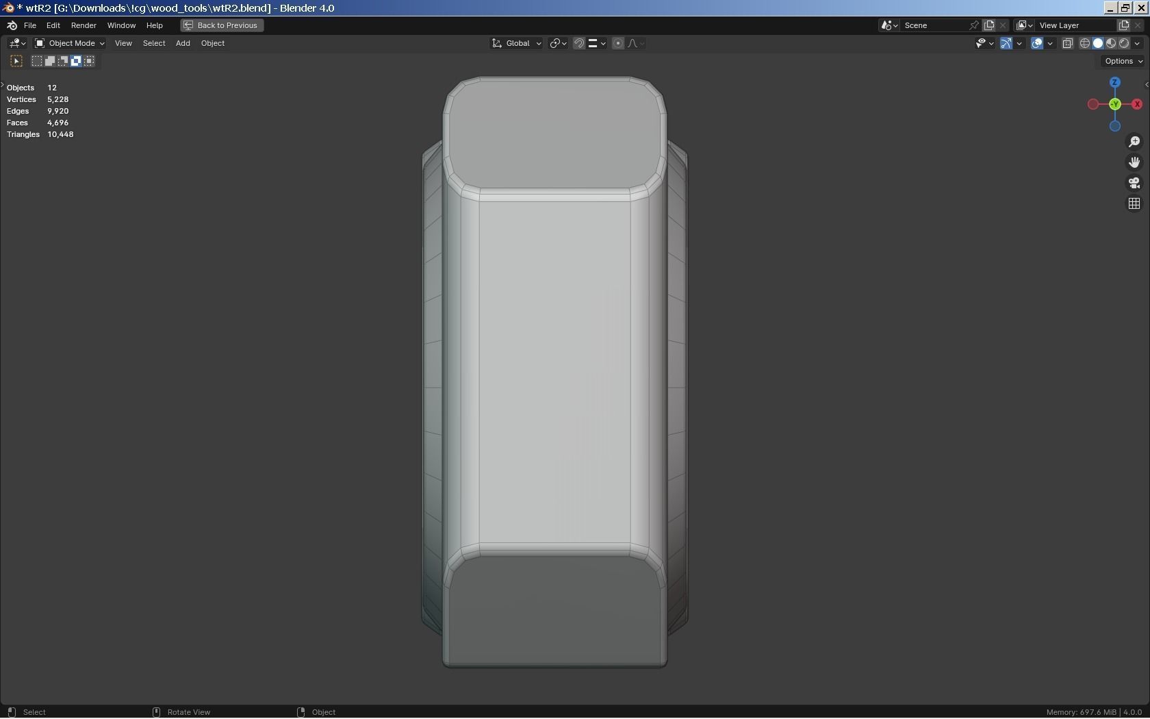Switch to Rendered viewport shading

click(1124, 43)
